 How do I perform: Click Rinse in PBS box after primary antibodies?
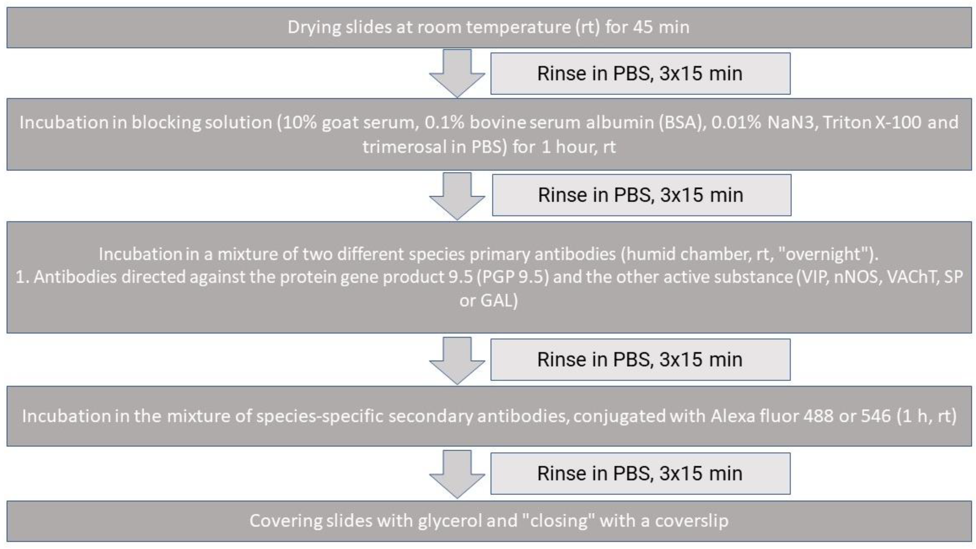640,360
